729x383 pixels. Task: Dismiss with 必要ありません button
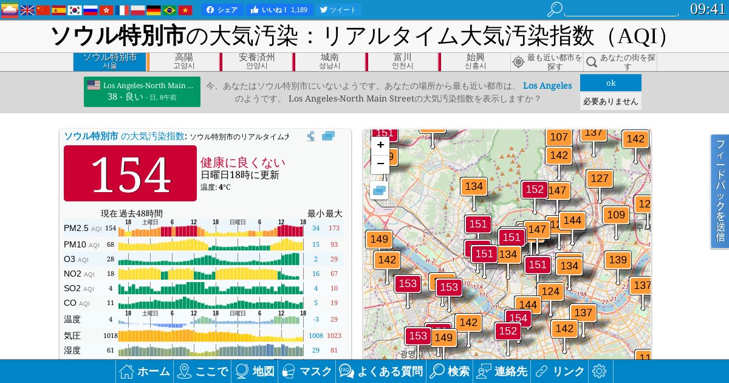pyautogui.click(x=611, y=102)
